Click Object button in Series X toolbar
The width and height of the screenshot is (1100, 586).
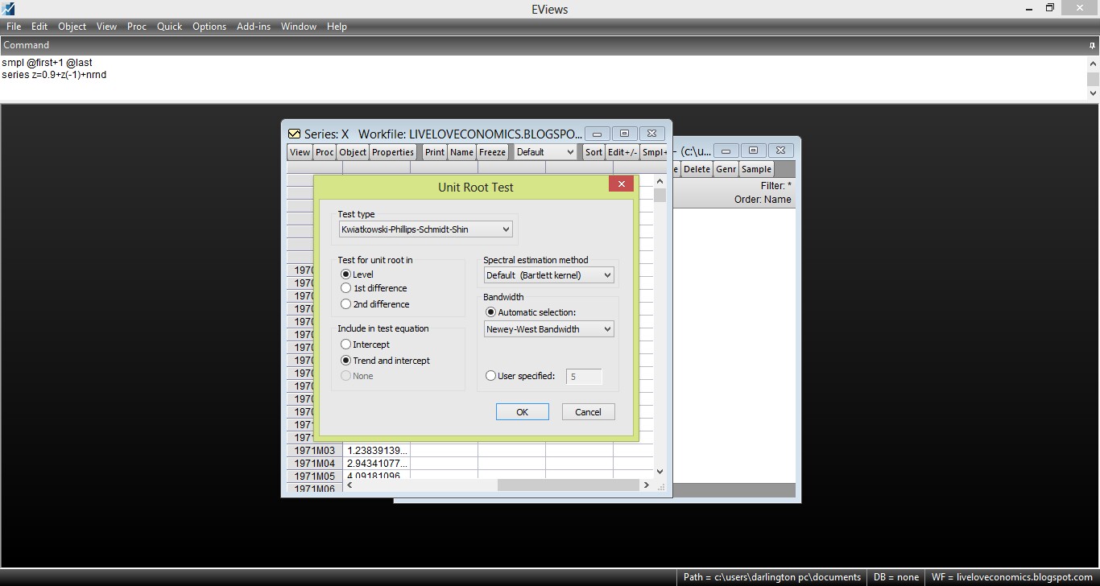pos(353,152)
